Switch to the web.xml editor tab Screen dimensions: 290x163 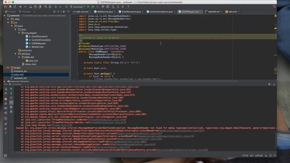click(x=232, y=12)
